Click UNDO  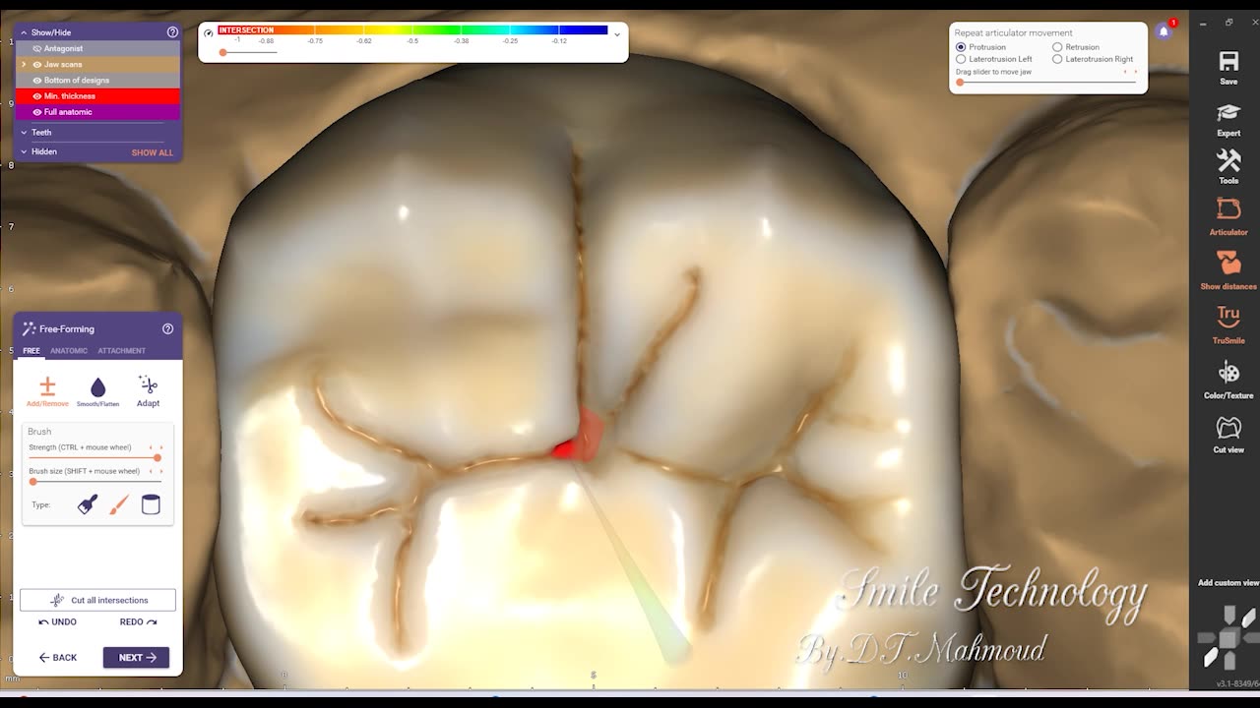[x=58, y=621]
